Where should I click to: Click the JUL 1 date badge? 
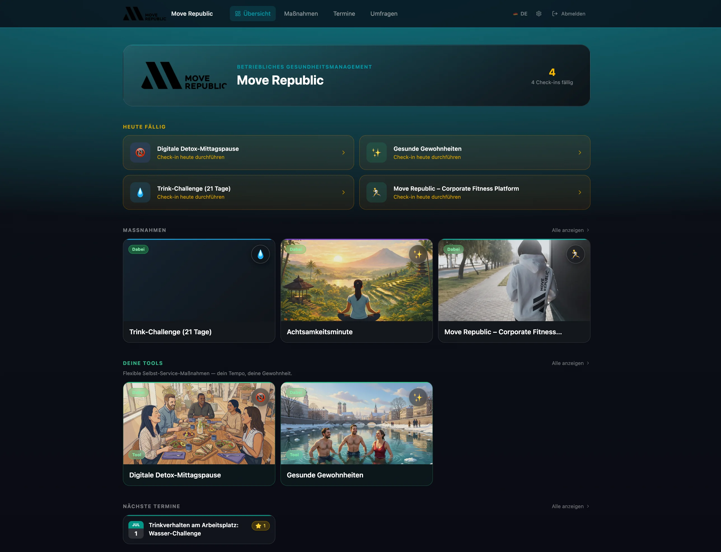(x=136, y=529)
